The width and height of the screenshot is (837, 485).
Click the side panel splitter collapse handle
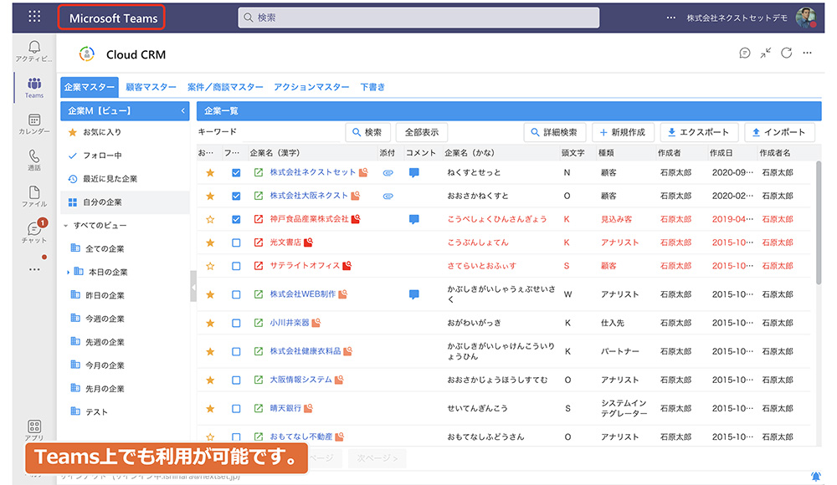point(193,287)
